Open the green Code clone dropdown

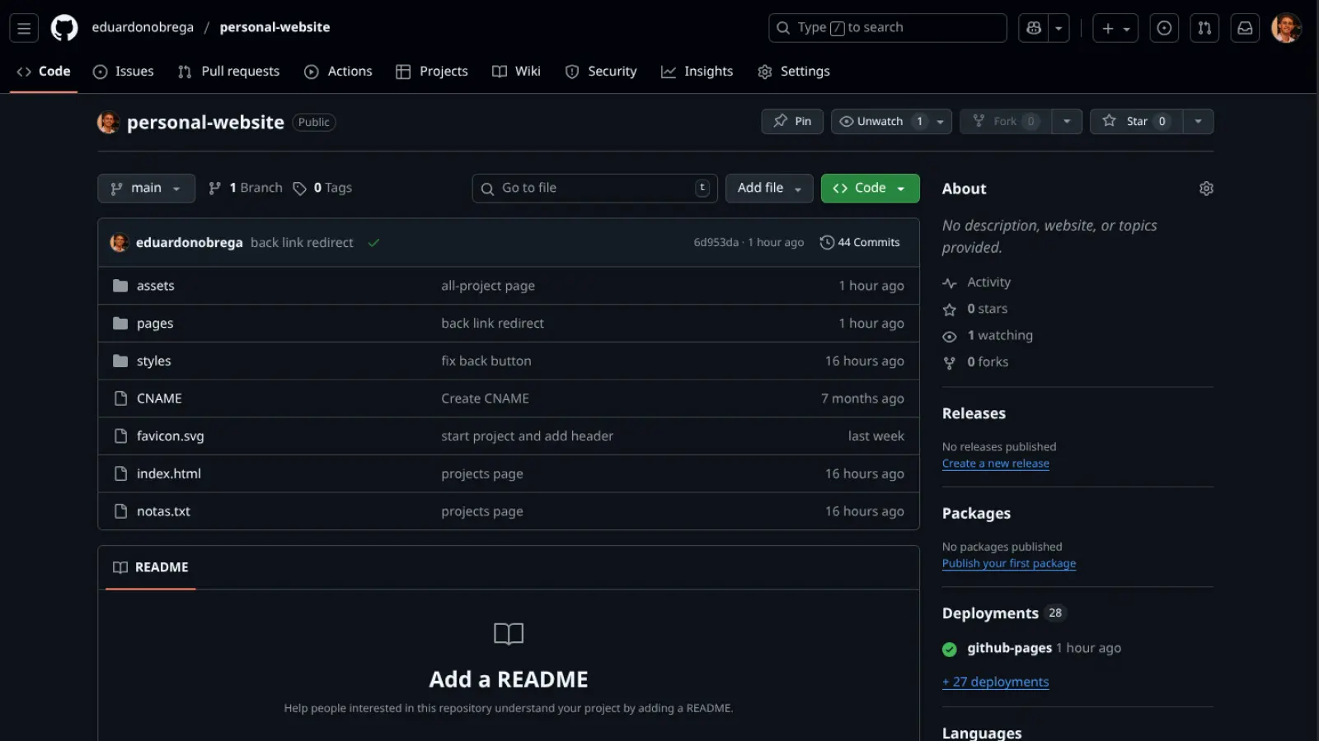(x=870, y=189)
